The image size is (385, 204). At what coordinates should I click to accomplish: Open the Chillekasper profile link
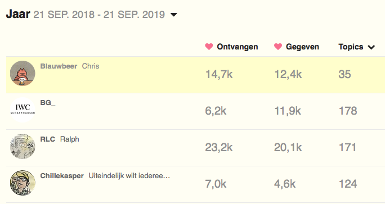click(x=62, y=176)
